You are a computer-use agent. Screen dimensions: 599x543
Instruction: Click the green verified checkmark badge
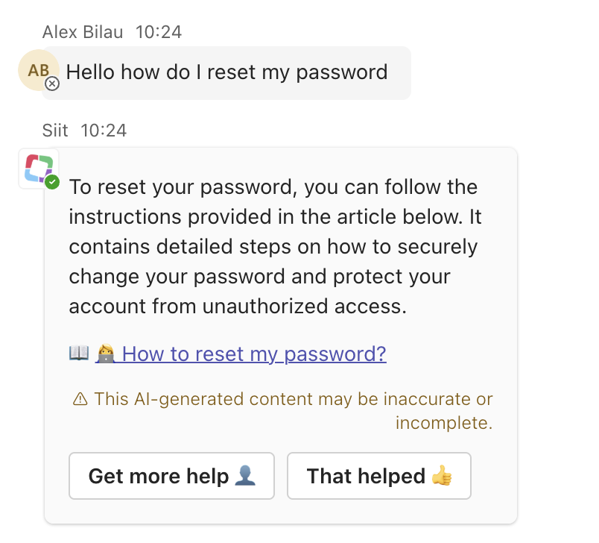[x=52, y=182]
